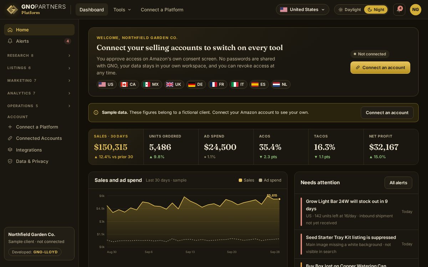Expand the Listings section

point(39,68)
